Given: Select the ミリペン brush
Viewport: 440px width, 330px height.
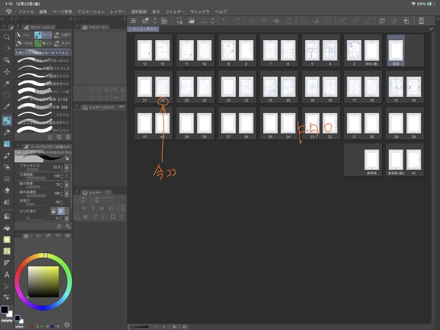Looking at the screenshot, I should (x=43, y=115).
